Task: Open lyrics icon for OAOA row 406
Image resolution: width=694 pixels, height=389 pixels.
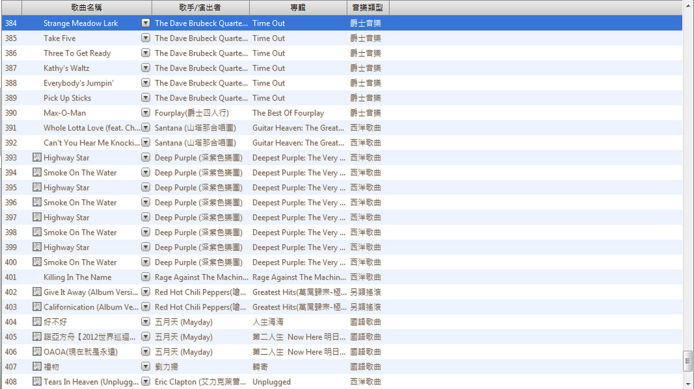Action: [x=37, y=352]
